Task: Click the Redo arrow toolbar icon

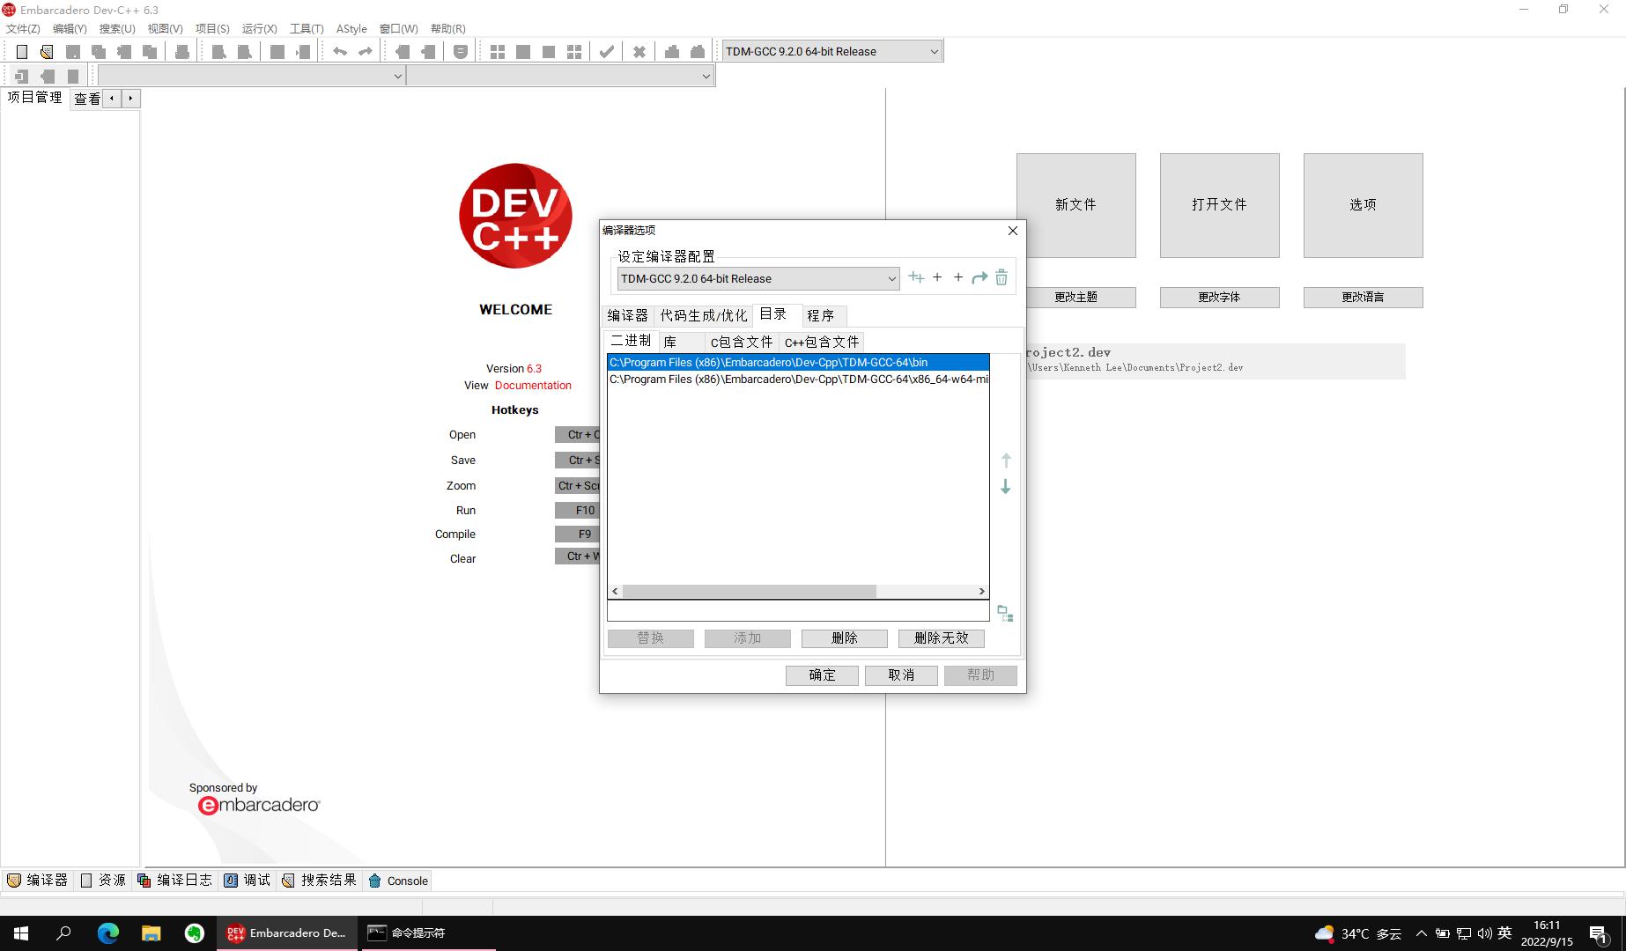Action: point(366,52)
